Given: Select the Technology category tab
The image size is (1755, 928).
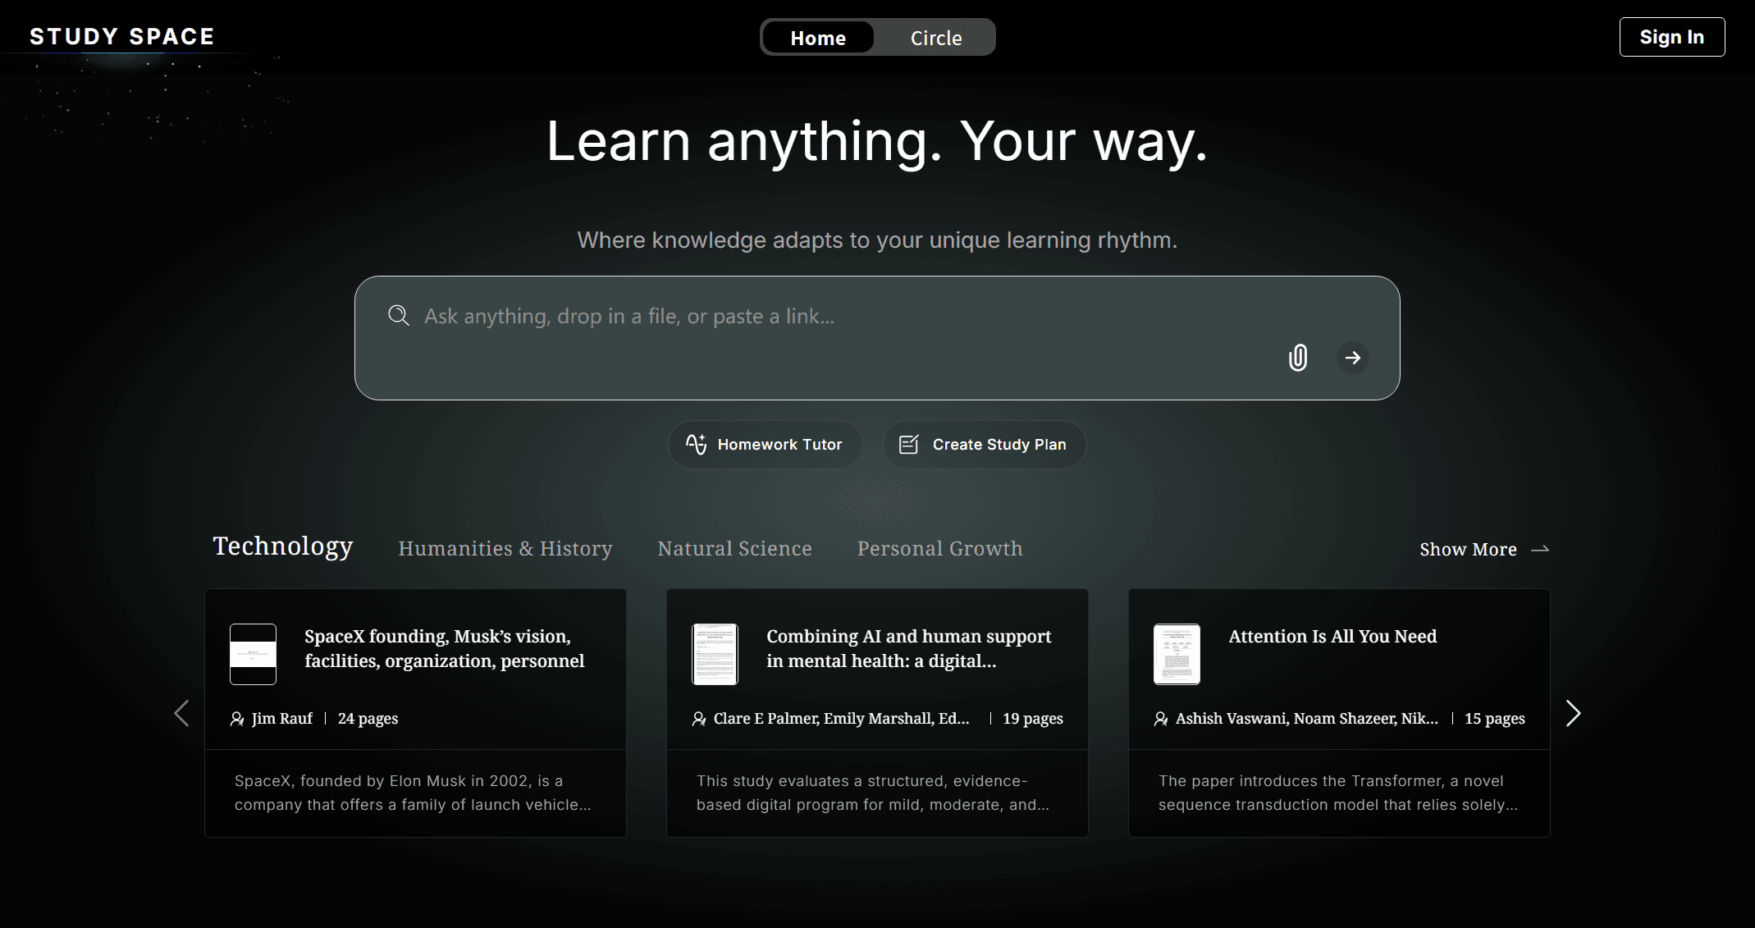Looking at the screenshot, I should click(282, 546).
